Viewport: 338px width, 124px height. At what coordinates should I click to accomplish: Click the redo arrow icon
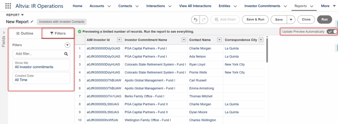[x=203, y=20]
